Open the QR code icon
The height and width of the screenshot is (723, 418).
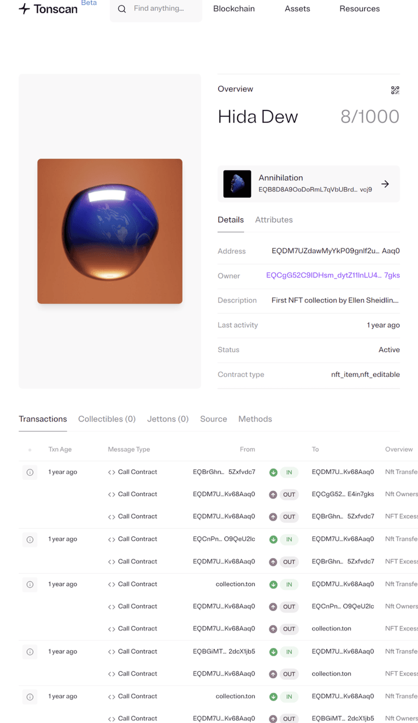point(395,90)
